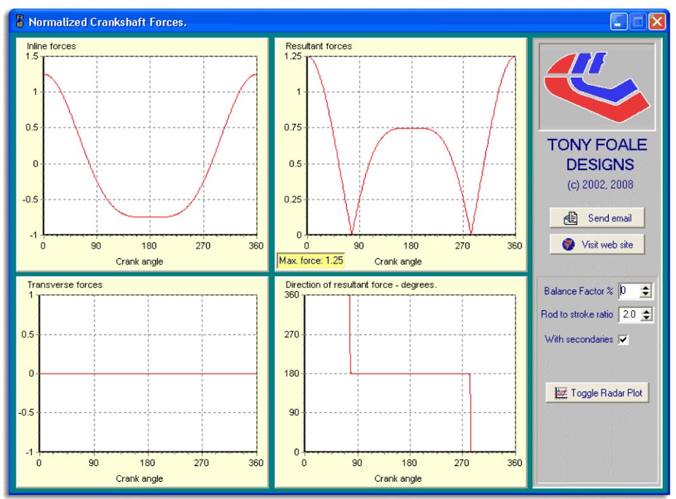The width and height of the screenshot is (676, 499).
Task: Focus the Rod to stroke ratio field
Action: 628,315
